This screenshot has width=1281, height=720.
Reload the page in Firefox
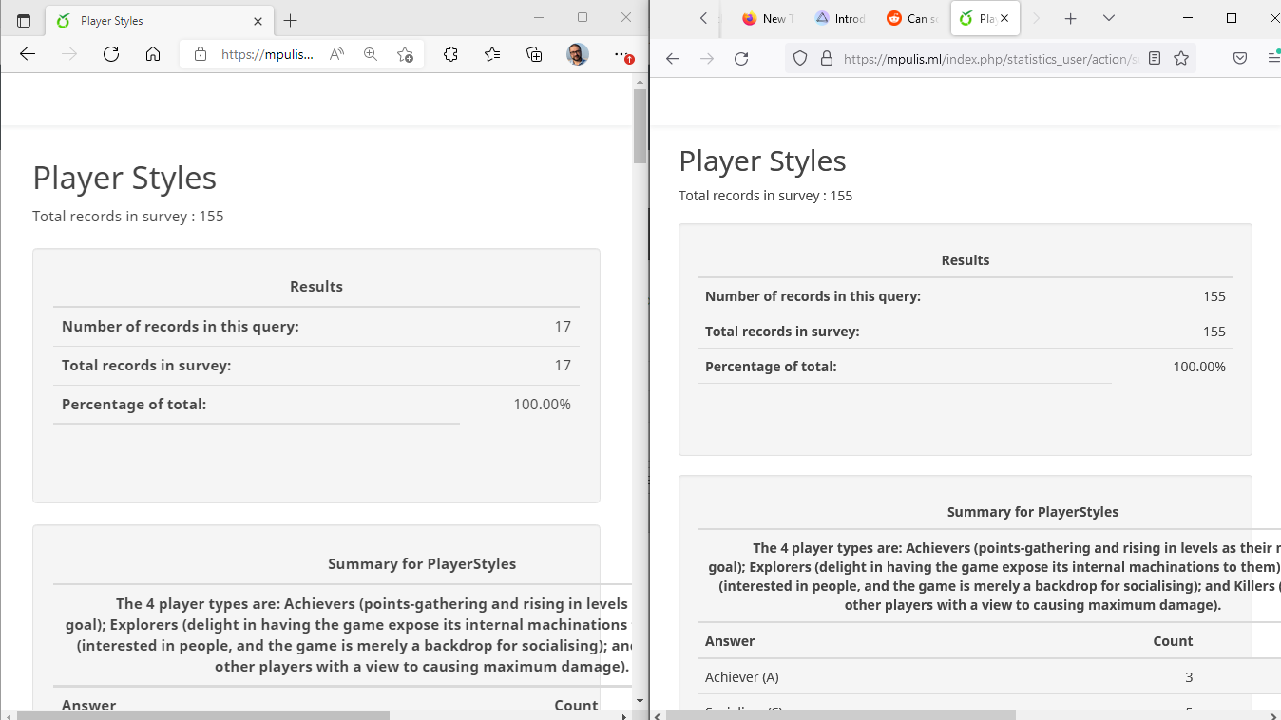[x=741, y=58]
